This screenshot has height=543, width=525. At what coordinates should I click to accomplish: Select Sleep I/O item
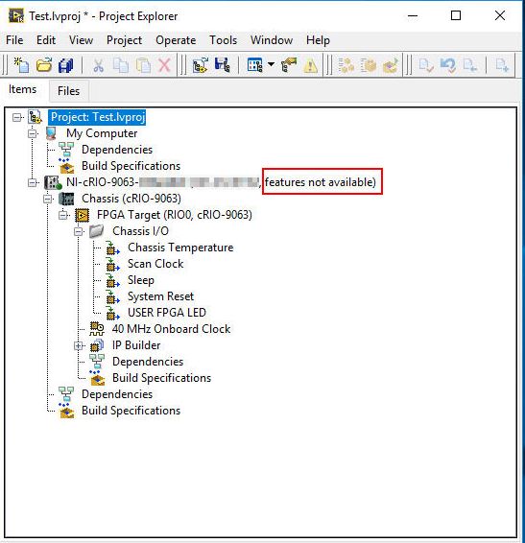click(141, 280)
